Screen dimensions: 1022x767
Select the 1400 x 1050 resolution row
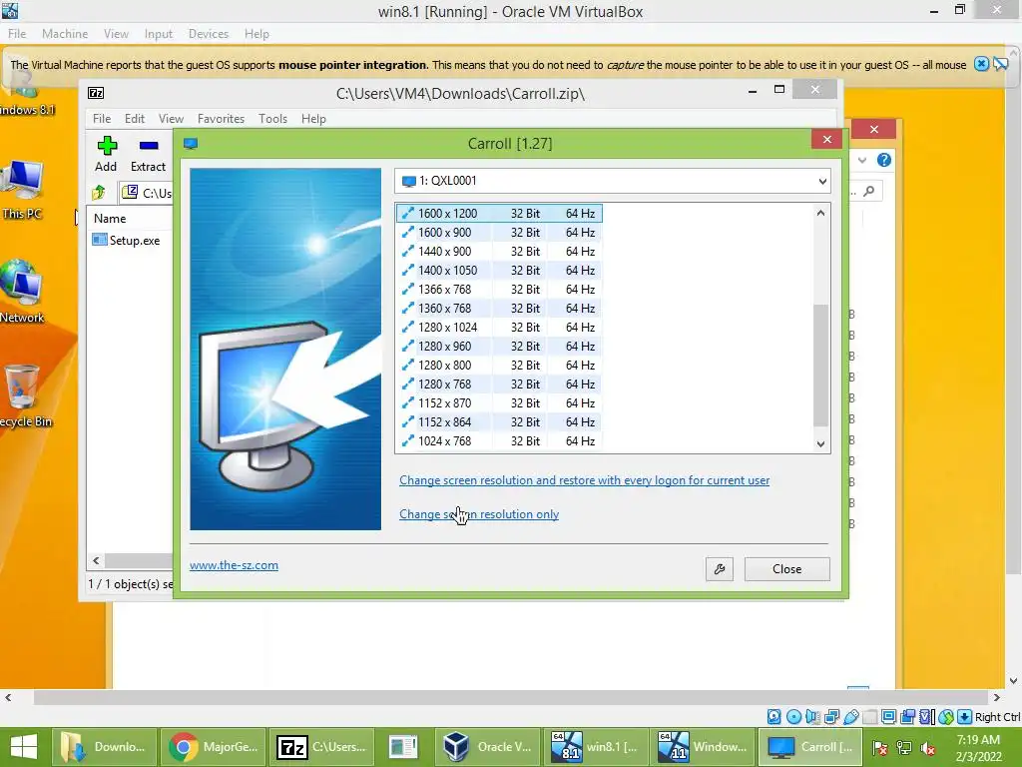(x=499, y=270)
